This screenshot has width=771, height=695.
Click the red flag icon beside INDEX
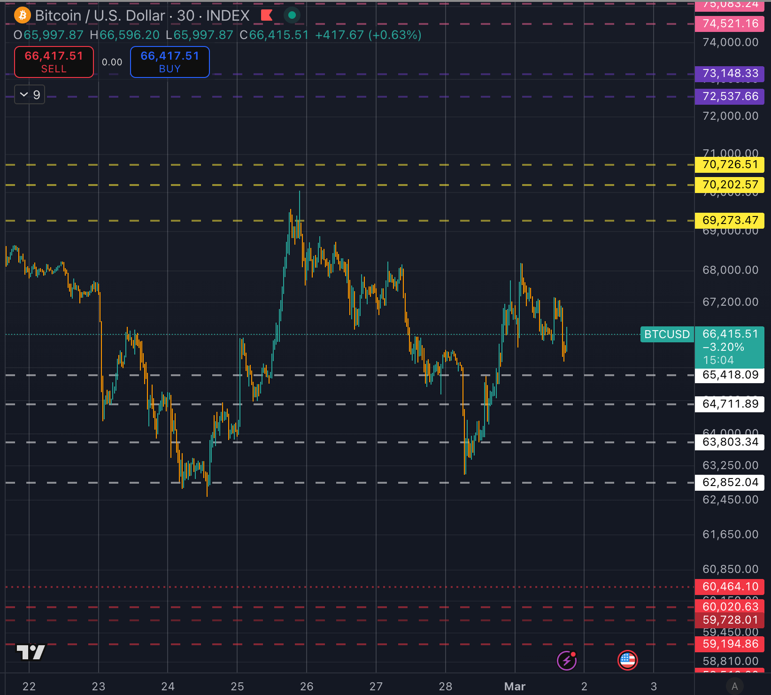pos(267,15)
